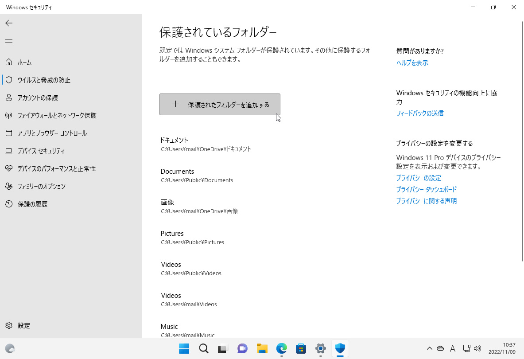The image size is (524, 359).
Task: Click the back arrow icon
Action: [x=9, y=23]
